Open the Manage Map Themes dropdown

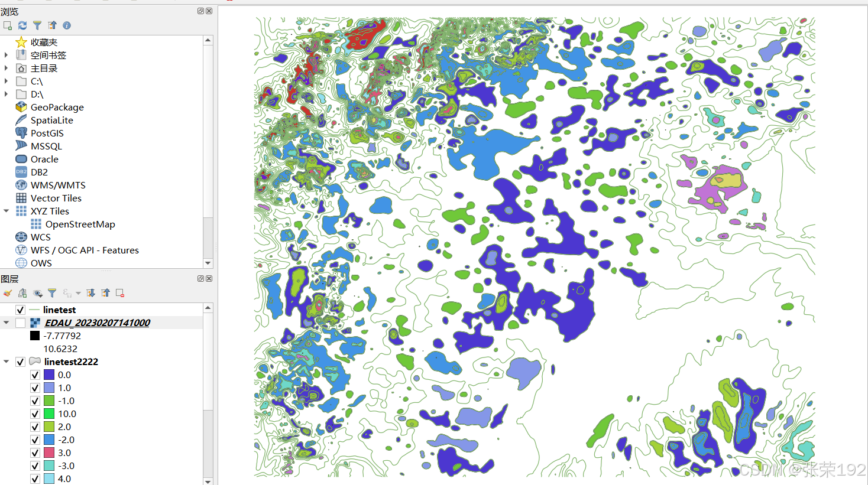click(37, 292)
